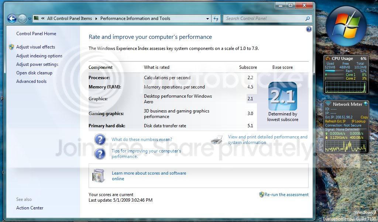Click Primary hard disk subscore 5.1
Viewport: 378px width, 222px height.
[250, 125]
